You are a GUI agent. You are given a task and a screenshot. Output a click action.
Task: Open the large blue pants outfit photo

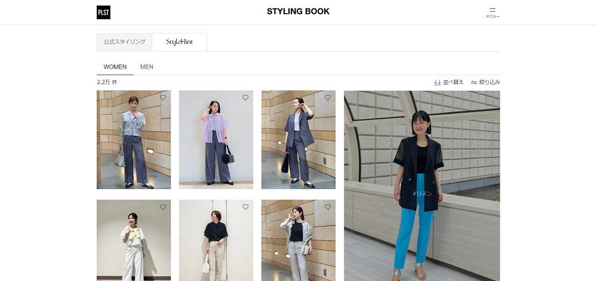point(422,186)
